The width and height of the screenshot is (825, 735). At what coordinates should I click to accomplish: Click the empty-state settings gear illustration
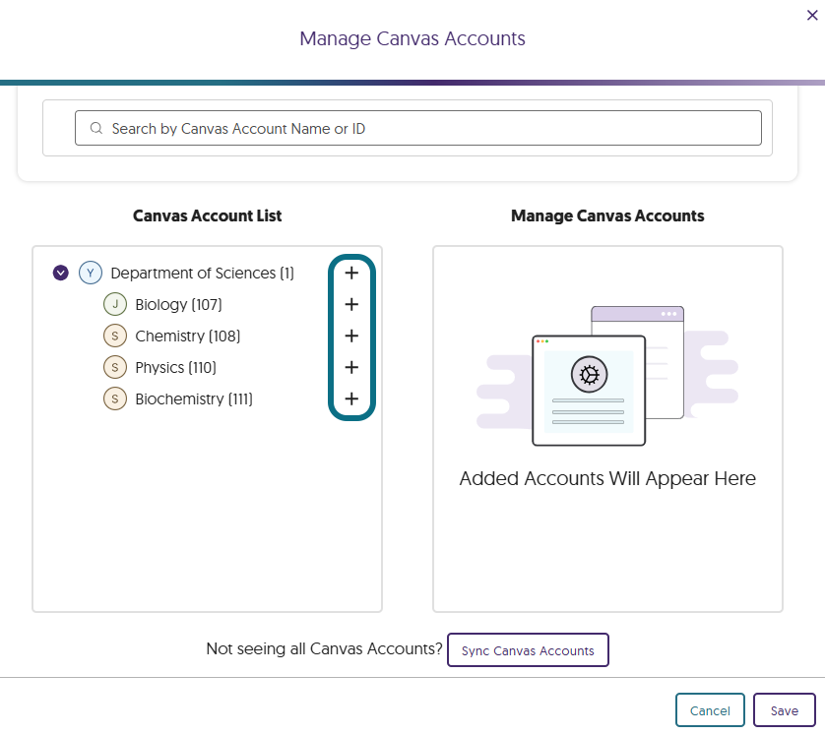point(590,374)
